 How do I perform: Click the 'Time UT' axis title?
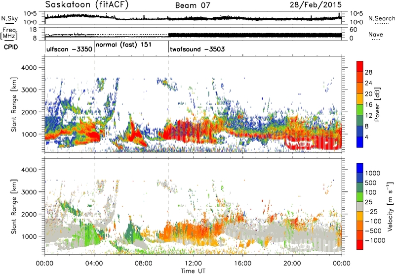click(x=193, y=271)
